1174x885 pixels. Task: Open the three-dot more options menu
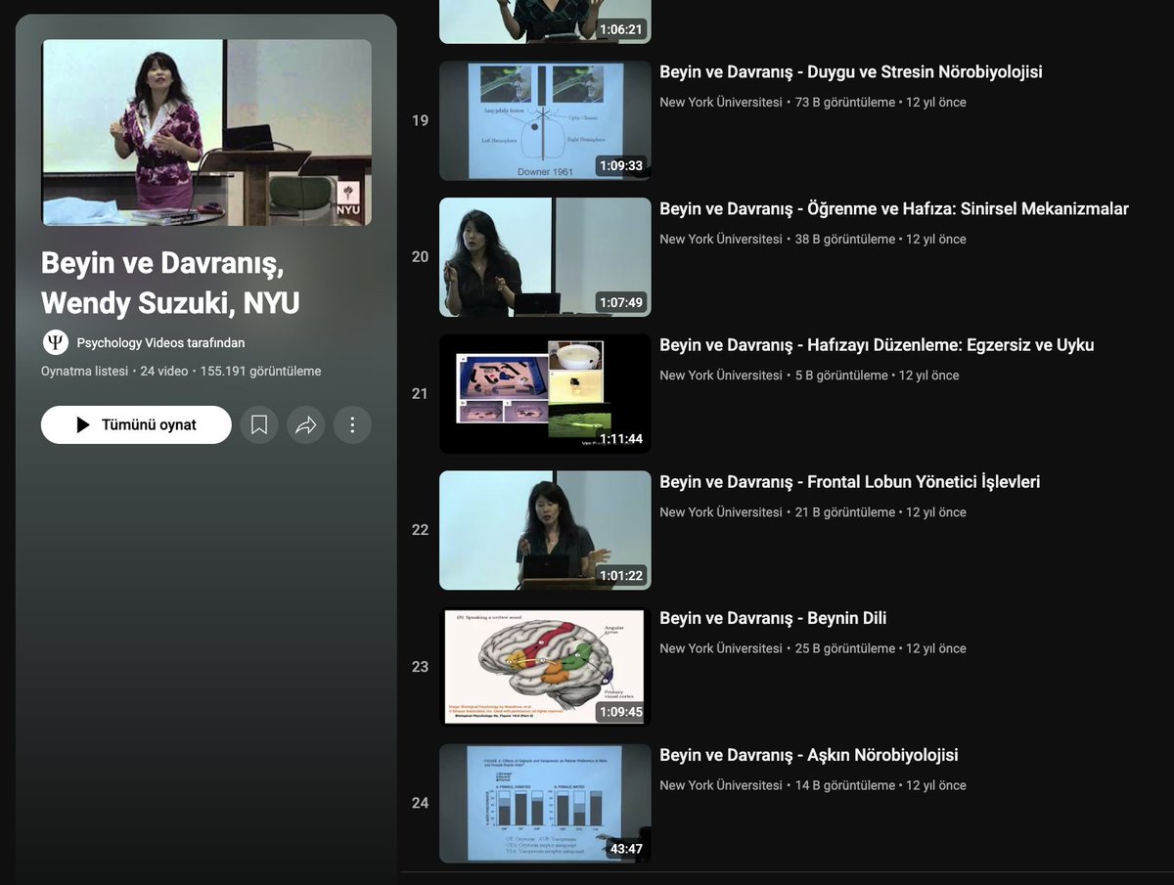pyautogui.click(x=353, y=425)
